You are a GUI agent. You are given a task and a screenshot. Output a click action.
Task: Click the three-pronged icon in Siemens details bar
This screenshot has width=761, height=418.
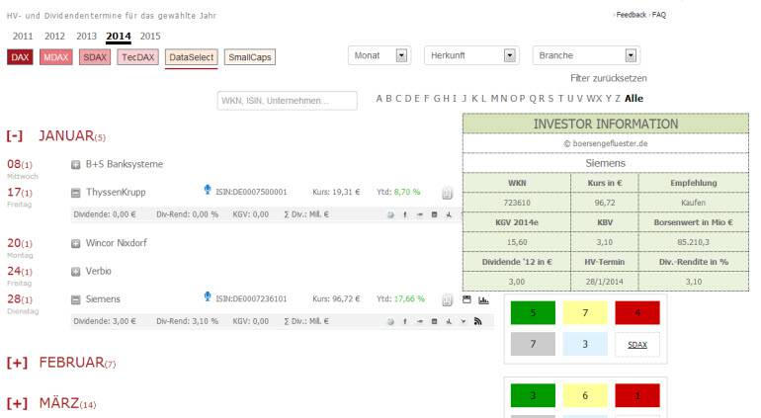click(449, 321)
